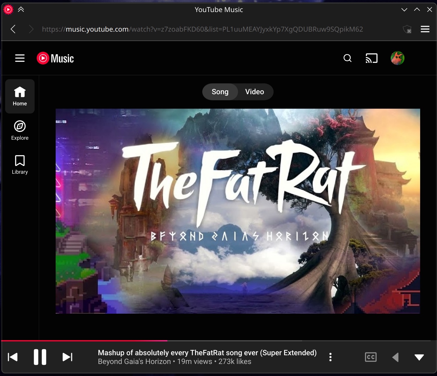Click the Cast to device icon
This screenshot has width=437, height=376.
(x=371, y=58)
